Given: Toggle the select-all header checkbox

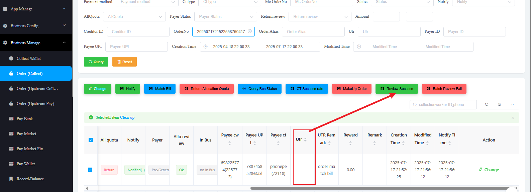Looking at the screenshot, I should pyautogui.click(x=91, y=140).
